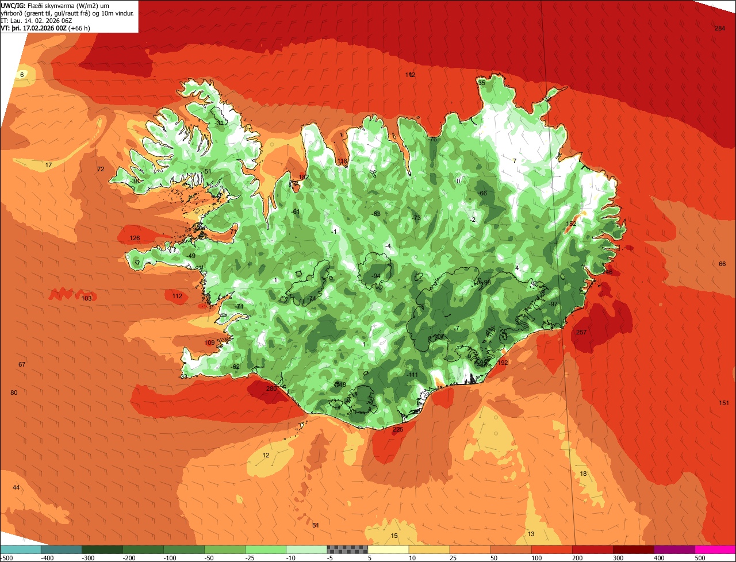
Task: Click the -51 value in the Westfjords
Action: pyautogui.click(x=207, y=171)
